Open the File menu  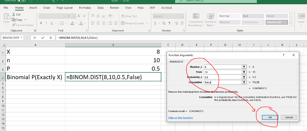tap(6, 8)
